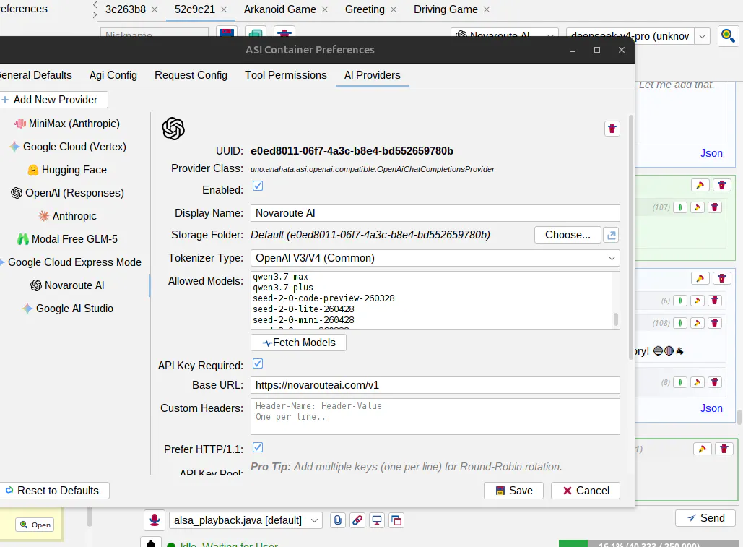This screenshot has width=743, height=547.
Task: Switch to the Tool Permissions tab
Action: click(x=286, y=75)
